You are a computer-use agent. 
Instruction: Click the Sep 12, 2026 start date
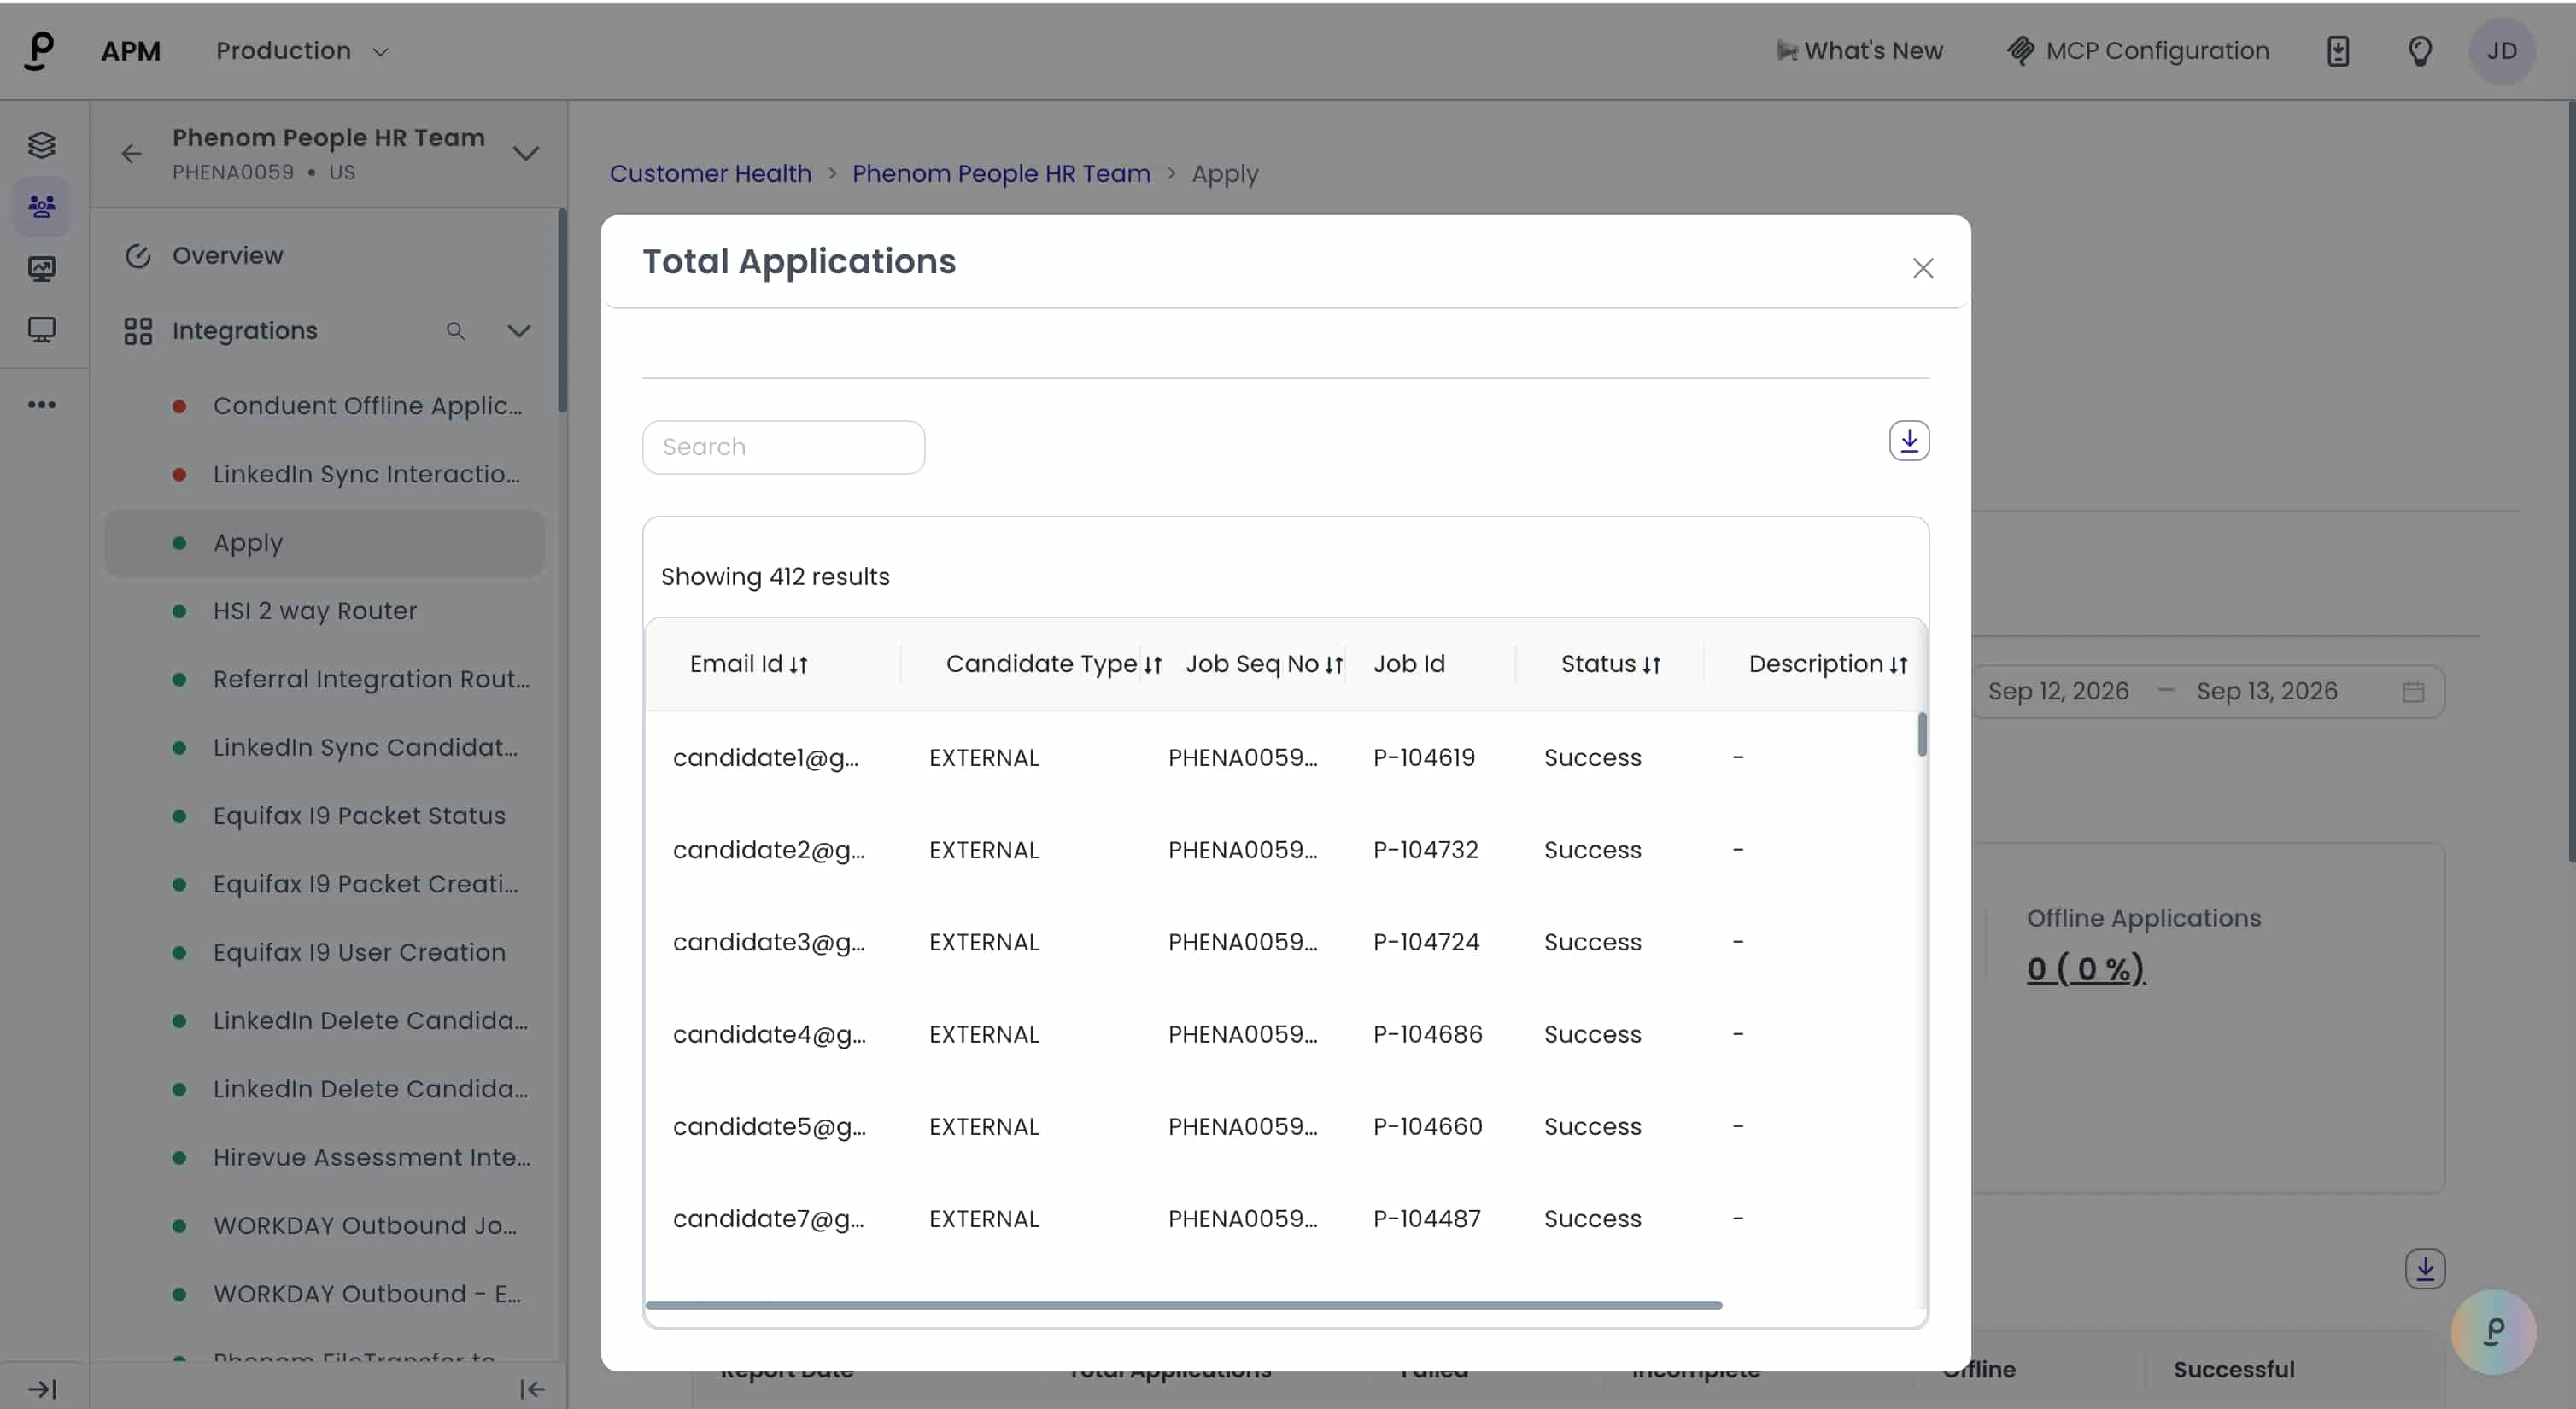[2058, 691]
